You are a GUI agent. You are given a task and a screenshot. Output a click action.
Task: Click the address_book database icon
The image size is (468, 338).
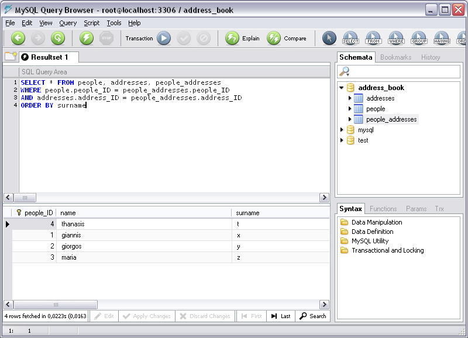[350, 87]
